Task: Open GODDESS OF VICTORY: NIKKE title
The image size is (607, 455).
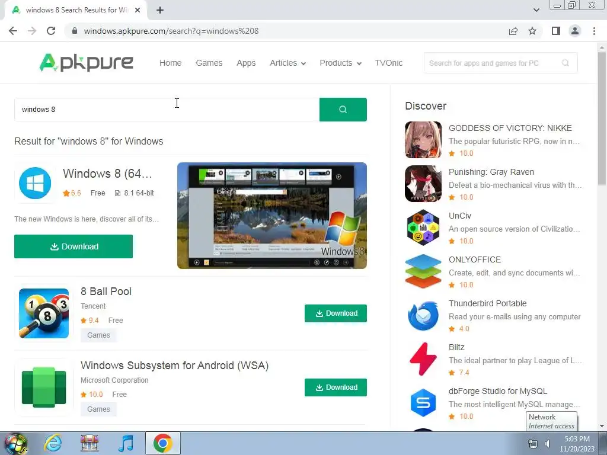Action: point(510,128)
